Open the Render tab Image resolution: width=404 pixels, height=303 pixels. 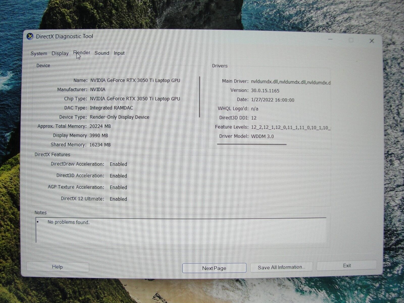(x=82, y=53)
